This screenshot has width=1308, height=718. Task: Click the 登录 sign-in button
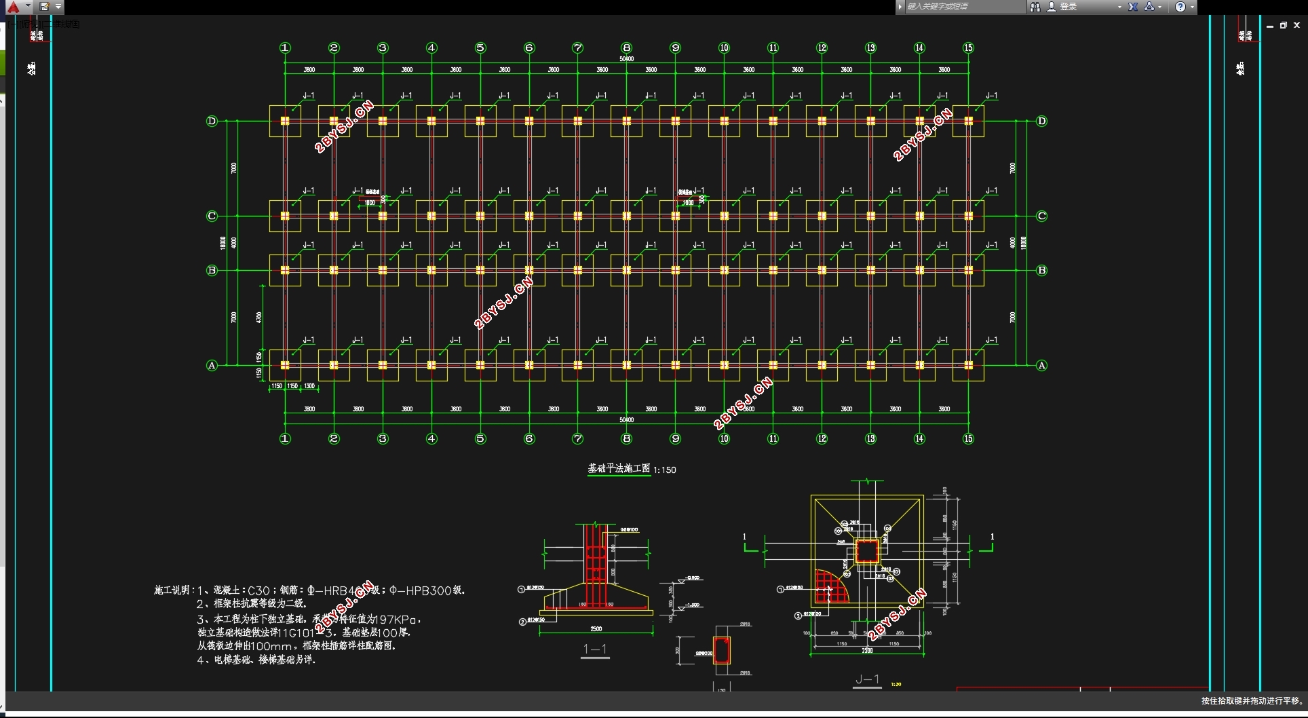(x=1069, y=7)
